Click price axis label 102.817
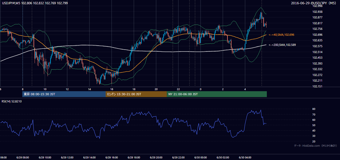Viewport: 340px width, 160px height. coord(317,23)
